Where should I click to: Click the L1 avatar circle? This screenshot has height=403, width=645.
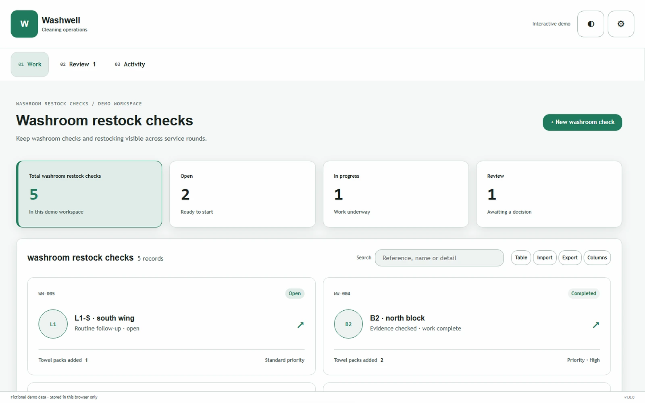tap(53, 324)
